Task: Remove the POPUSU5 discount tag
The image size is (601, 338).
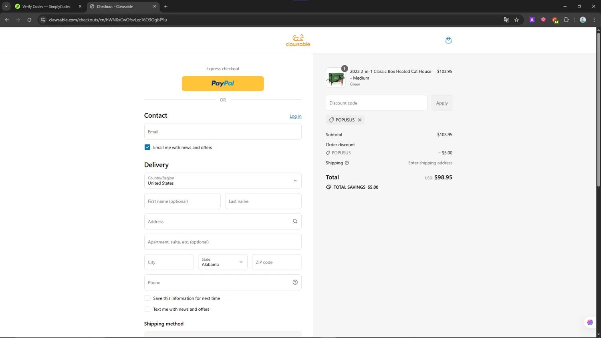Action: tap(360, 120)
